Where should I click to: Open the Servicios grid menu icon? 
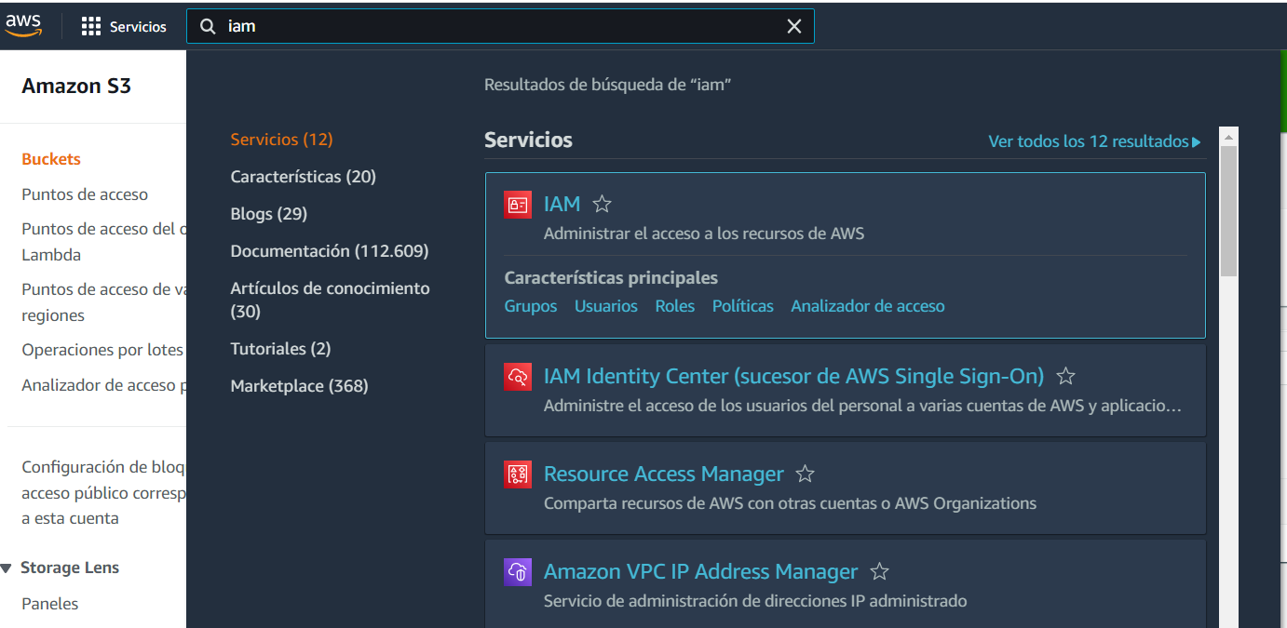(x=91, y=25)
